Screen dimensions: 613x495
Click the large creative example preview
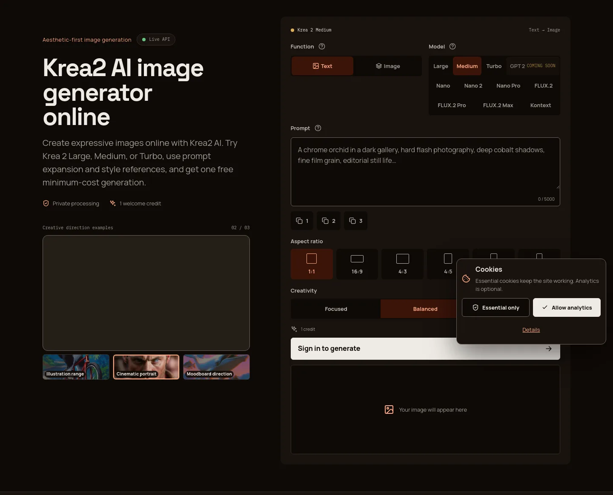[146, 293]
